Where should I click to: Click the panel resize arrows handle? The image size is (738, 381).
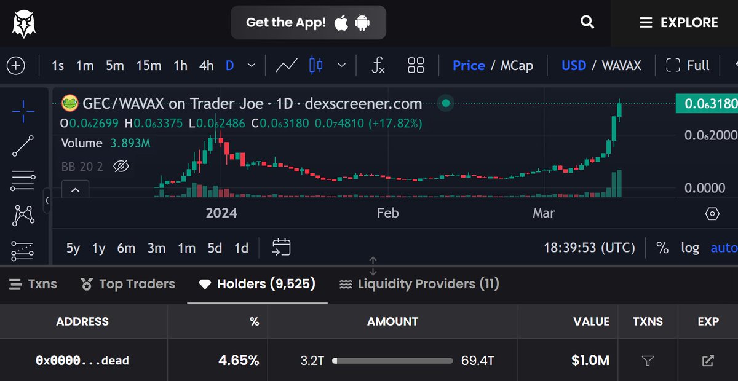373,266
